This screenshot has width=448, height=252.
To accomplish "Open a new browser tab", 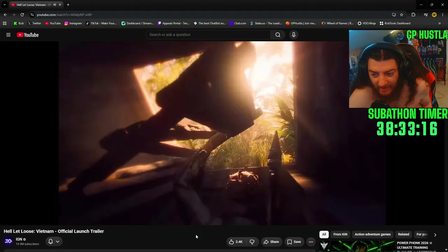I will [x=68, y=5].
